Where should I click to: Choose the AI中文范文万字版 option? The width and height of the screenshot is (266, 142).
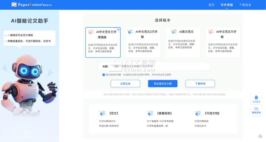(x=222, y=42)
